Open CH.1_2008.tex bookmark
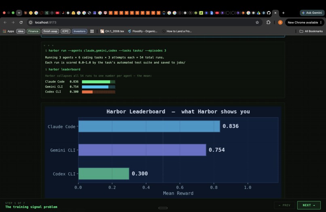This screenshot has width=326, height=212. click(x=112, y=31)
